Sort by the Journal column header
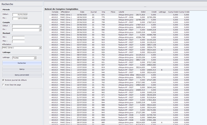Image resolution: width=207 pixels, height=125 pixels. (93, 12)
